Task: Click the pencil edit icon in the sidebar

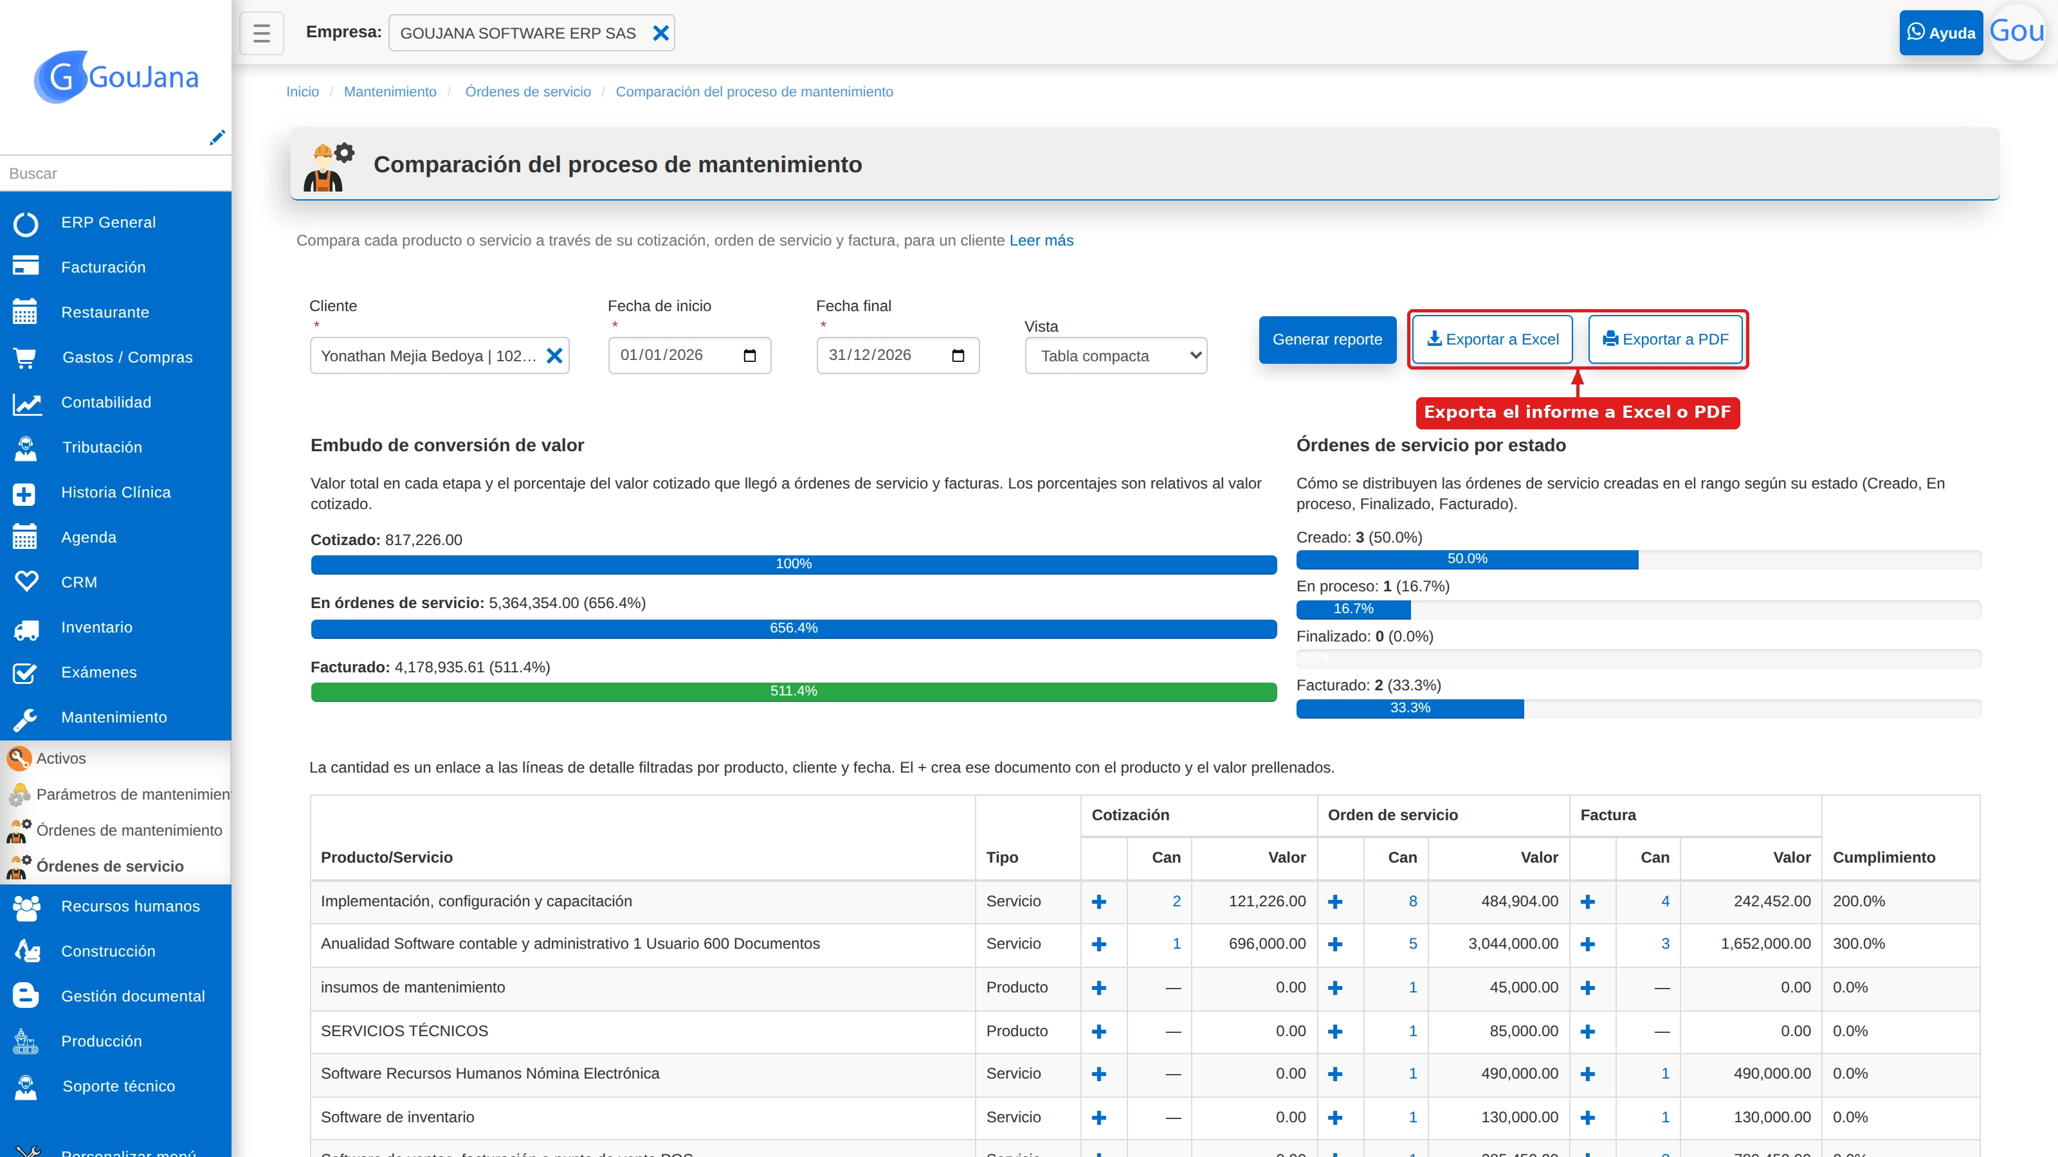Action: click(217, 138)
